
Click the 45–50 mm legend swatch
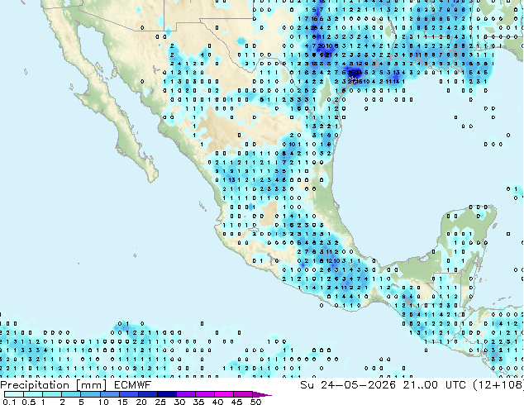(x=243, y=394)
